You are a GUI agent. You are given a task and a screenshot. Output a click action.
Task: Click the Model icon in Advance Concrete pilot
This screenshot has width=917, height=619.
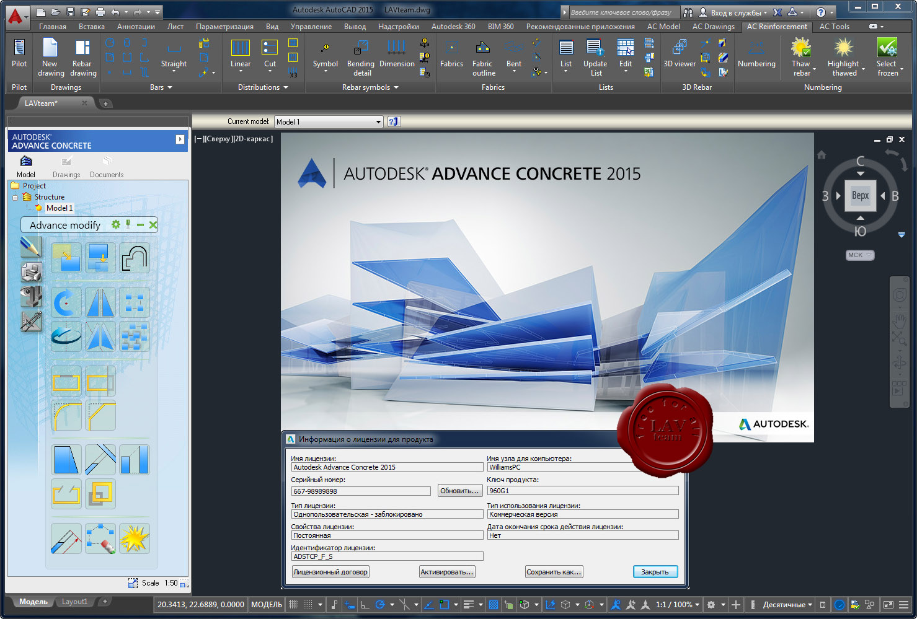[x=26, y=162]
